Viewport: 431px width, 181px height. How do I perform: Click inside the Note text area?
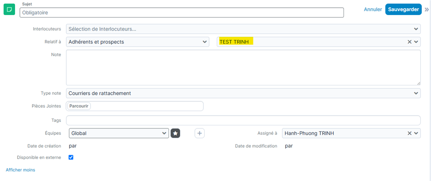(x=243, y=68)
